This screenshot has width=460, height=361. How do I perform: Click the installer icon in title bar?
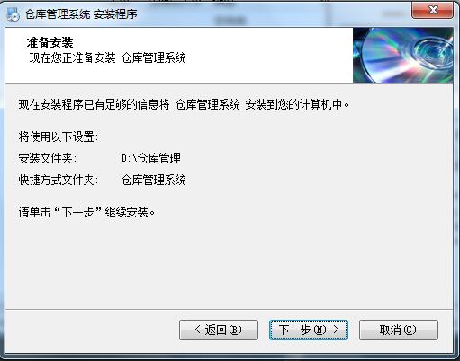click(x=14, y=14)
